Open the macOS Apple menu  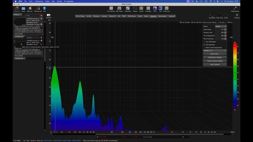(x=15, y=1)
